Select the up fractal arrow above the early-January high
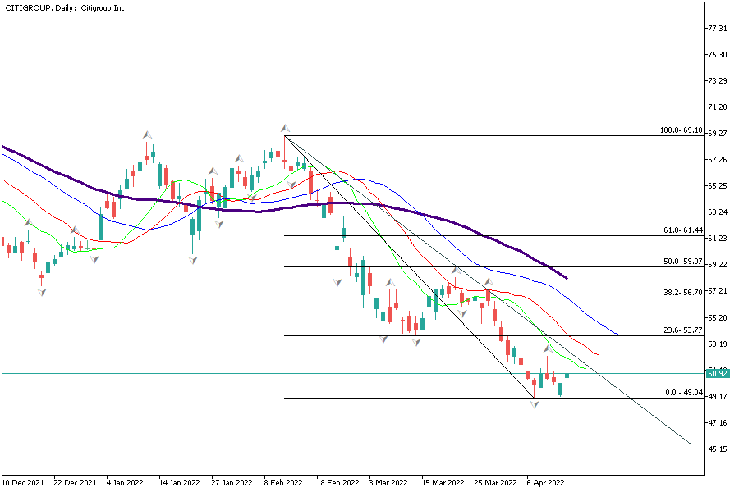 point(147,134)
